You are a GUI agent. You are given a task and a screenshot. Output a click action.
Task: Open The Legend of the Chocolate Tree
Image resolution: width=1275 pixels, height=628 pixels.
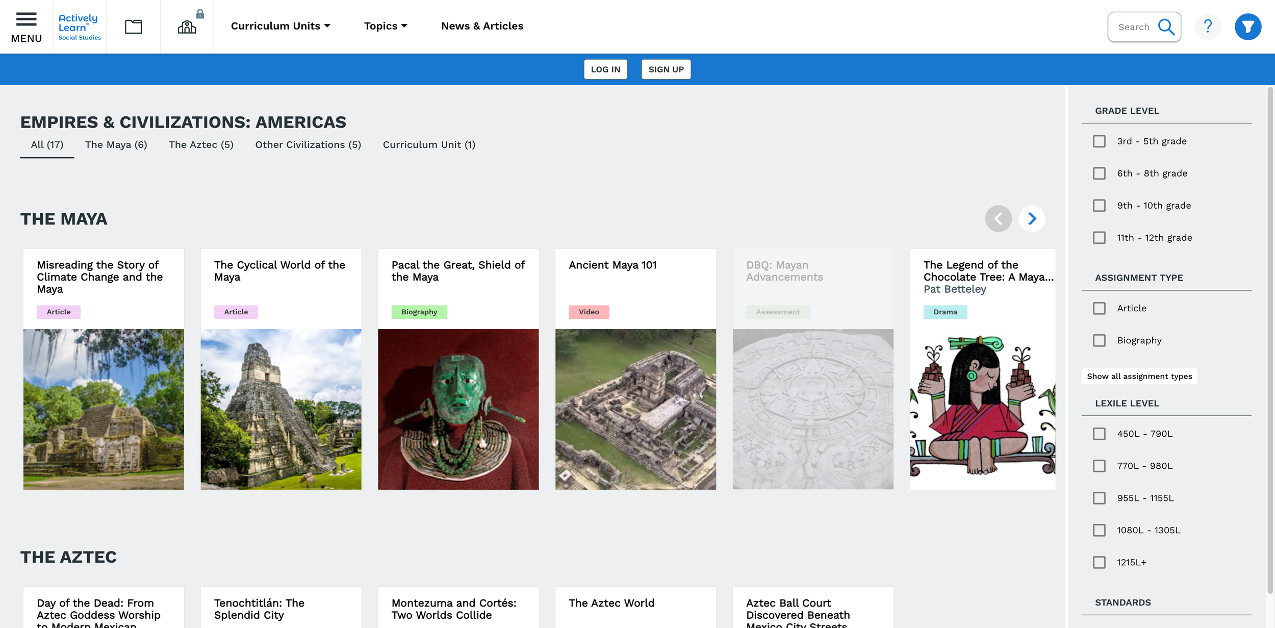click(x=988, y=271)
